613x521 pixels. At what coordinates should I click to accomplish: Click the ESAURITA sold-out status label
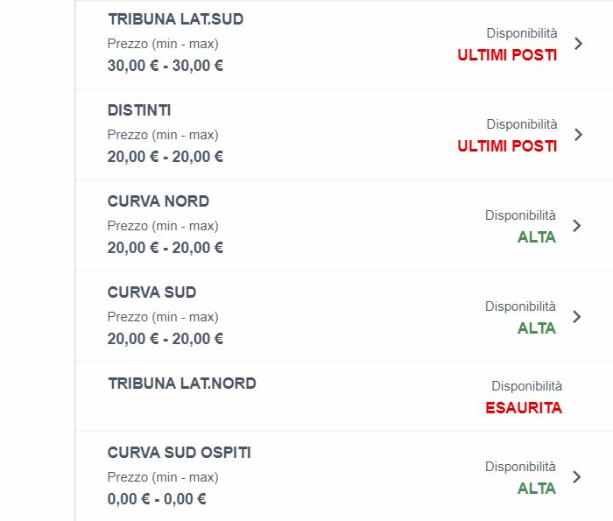point(524,408)
